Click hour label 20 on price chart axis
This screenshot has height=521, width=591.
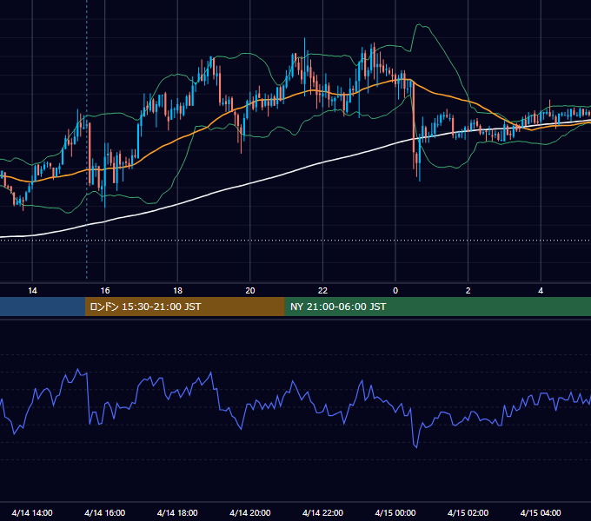pos(250,291)
